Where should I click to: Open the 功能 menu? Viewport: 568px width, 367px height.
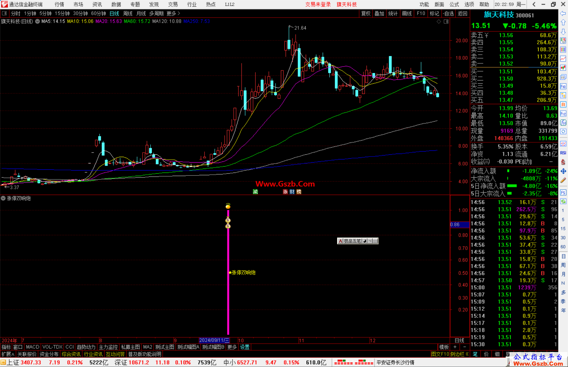click(x=424, y=4)
